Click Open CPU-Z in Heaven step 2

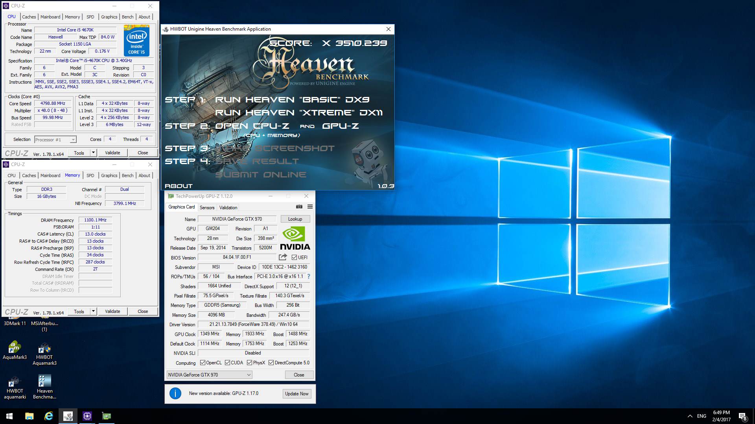(252, 126)
